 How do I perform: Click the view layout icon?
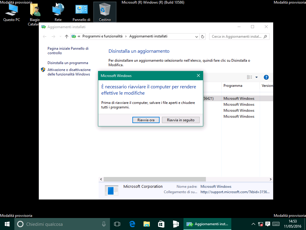click(x=250, y=77)
